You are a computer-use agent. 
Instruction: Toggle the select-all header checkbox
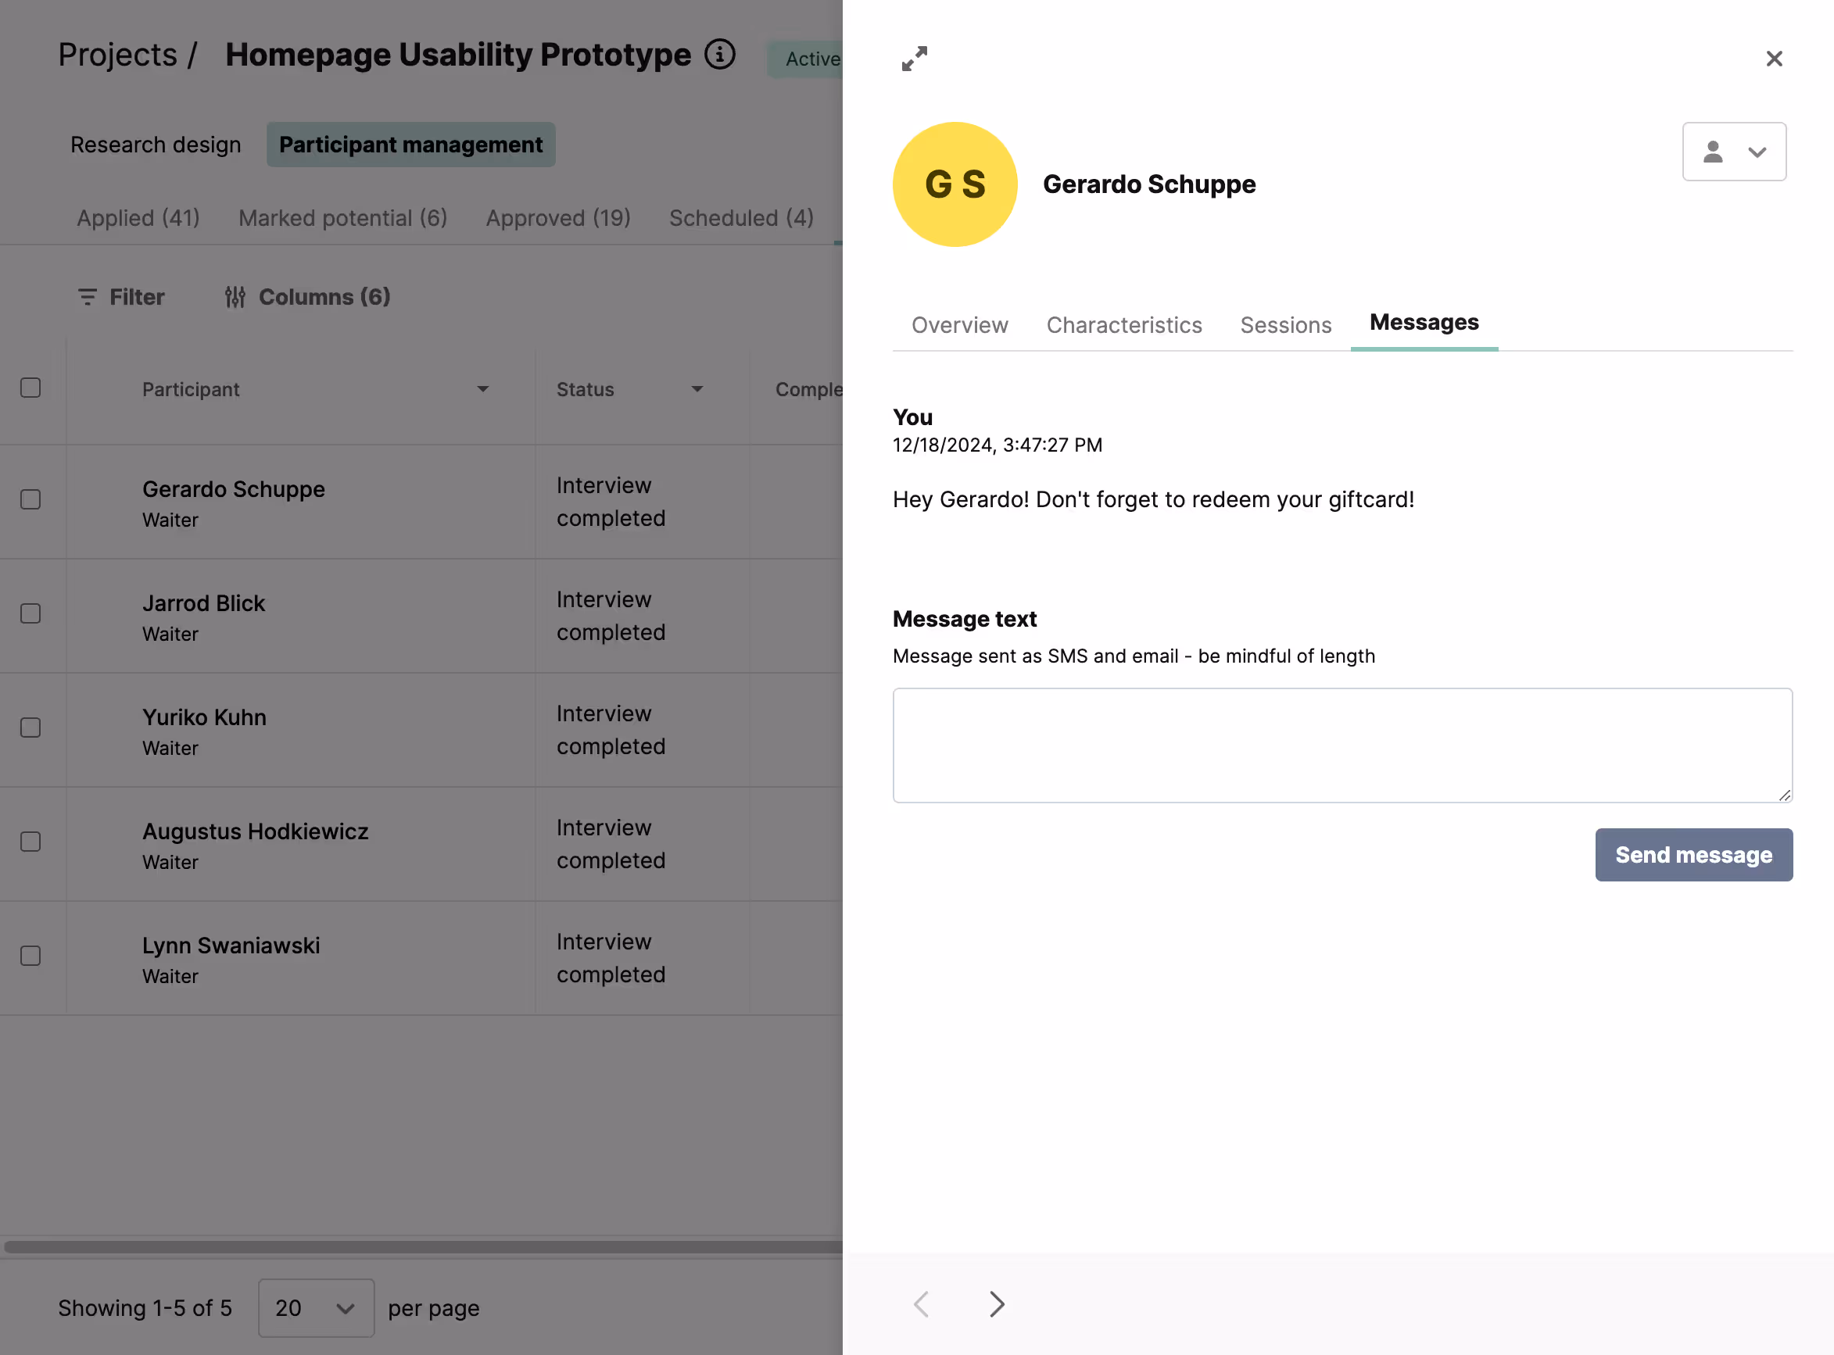(x=30, y=388)
